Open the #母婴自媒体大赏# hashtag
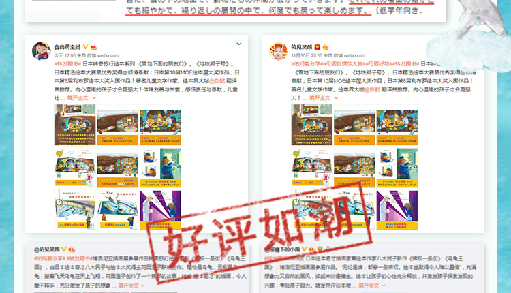Viewport: 511px width, 293px height. point(343,64)
